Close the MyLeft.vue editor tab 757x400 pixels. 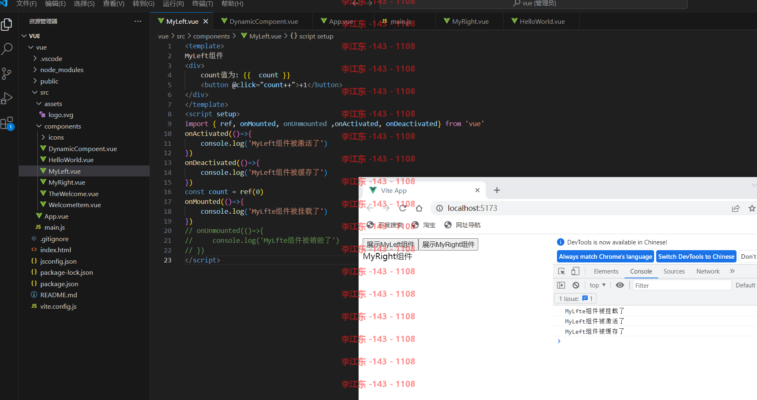[206, 21]
